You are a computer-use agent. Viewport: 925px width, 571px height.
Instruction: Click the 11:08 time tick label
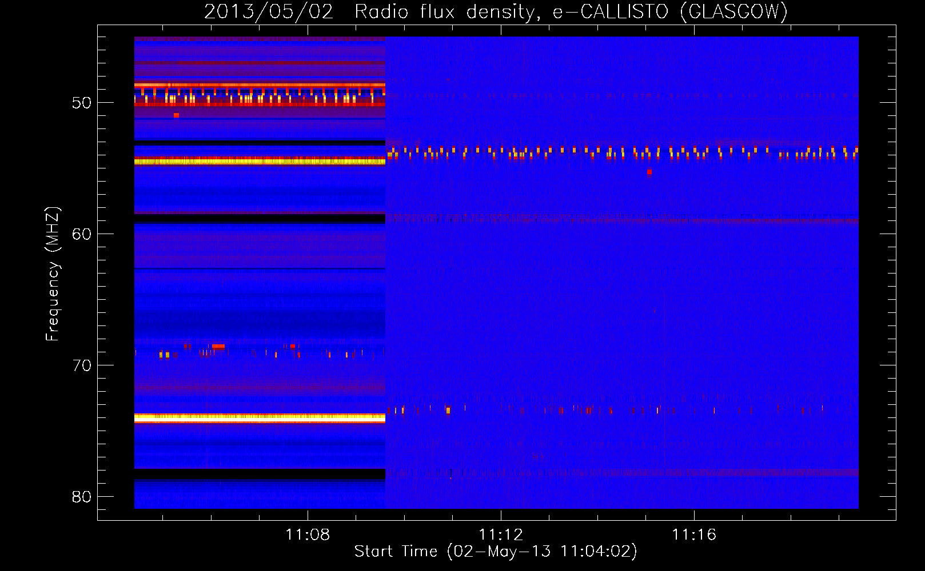tap(308, 534)
